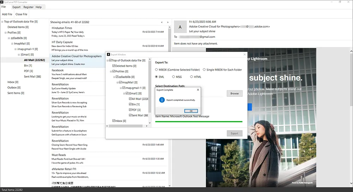Uncheck Sent Mail checkbox in Export Window
This screenshot has height=192, width=353.
tap(130, 115)
